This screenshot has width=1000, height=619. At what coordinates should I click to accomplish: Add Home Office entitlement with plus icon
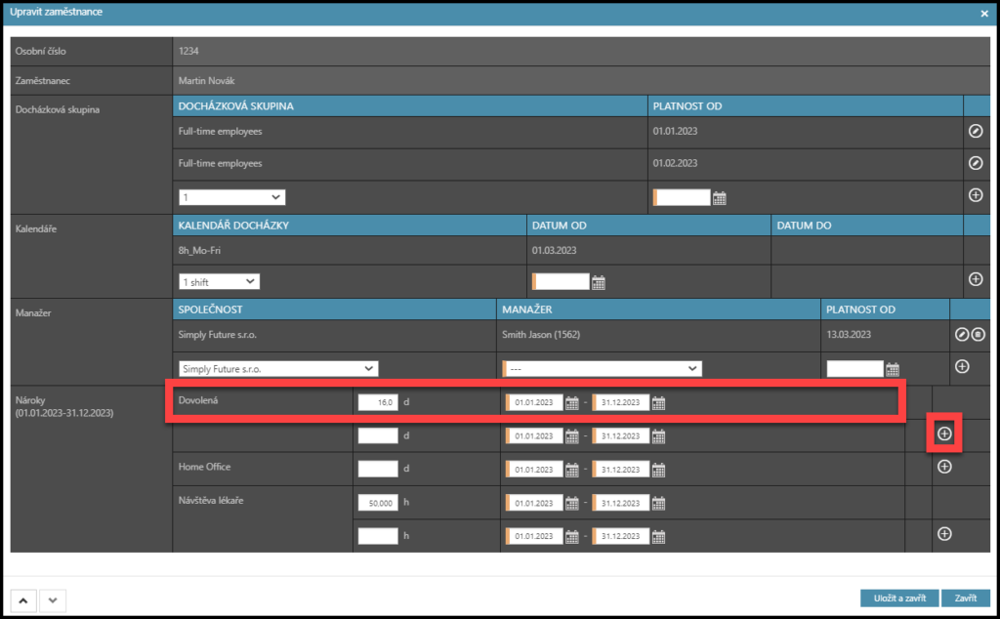pyautogui.click(x=944, y=467)
